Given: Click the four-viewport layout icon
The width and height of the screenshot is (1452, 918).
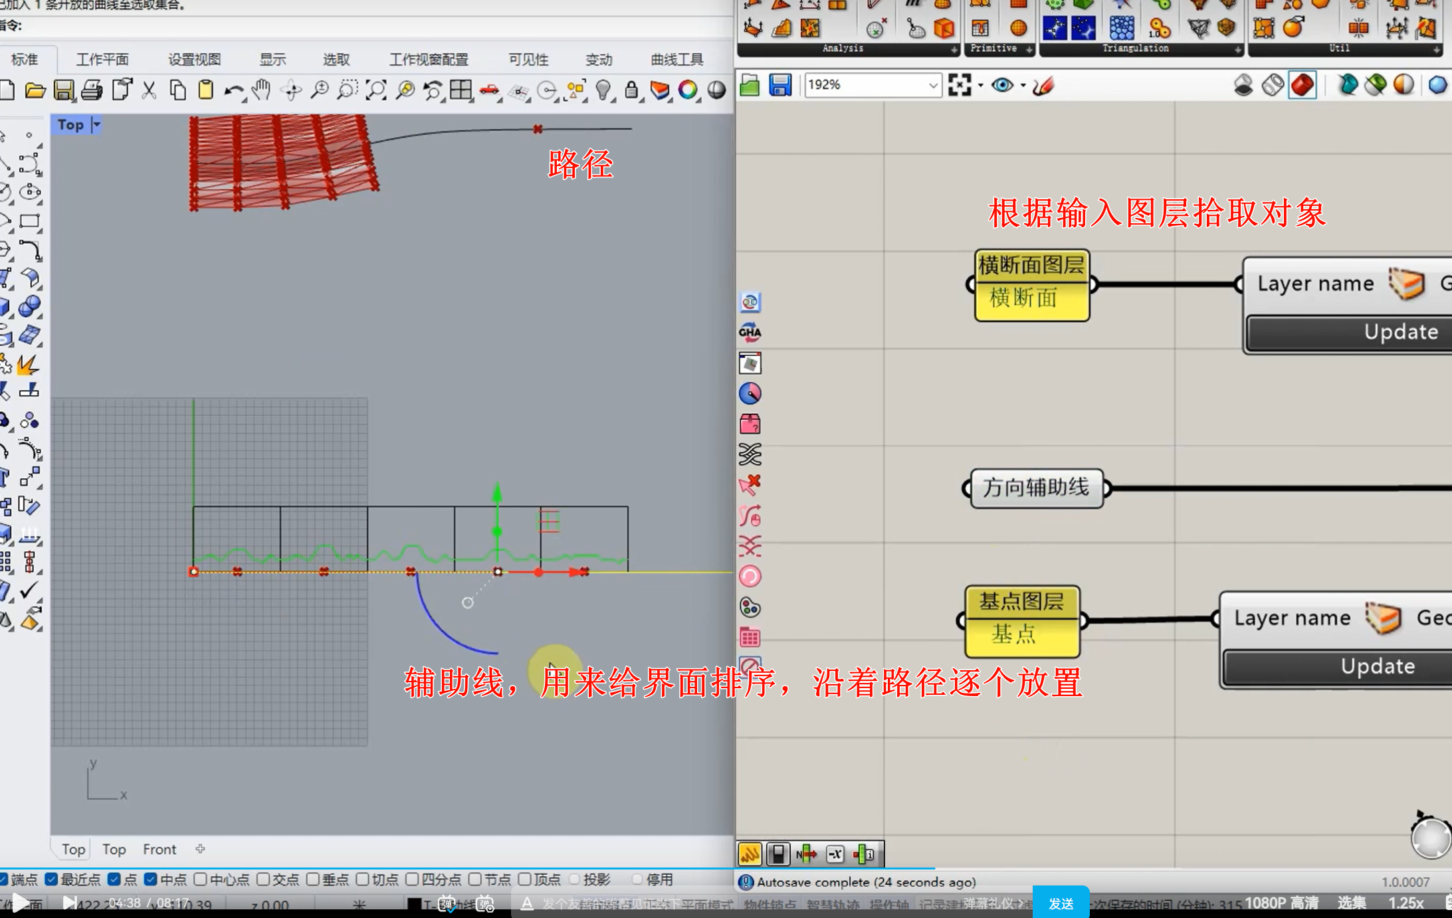Looking at the screenshot, I should tap(460, 90).
